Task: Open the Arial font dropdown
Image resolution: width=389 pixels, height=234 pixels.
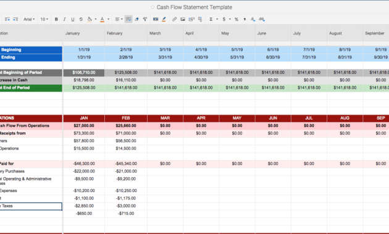Action: tap(29, 19)
